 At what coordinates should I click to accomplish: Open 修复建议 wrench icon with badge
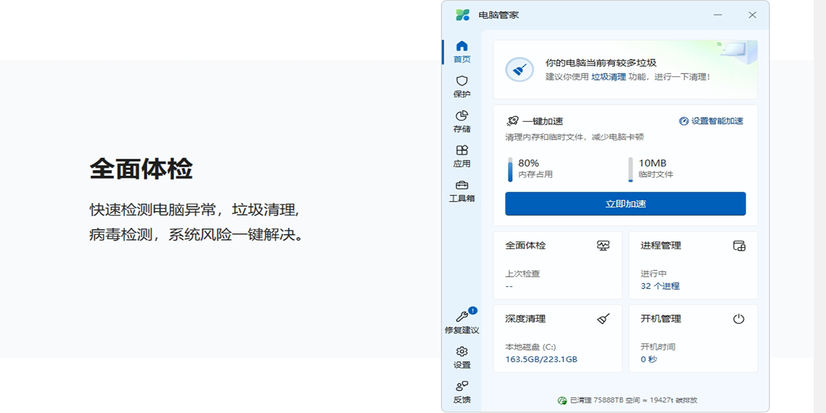point(462,322)
